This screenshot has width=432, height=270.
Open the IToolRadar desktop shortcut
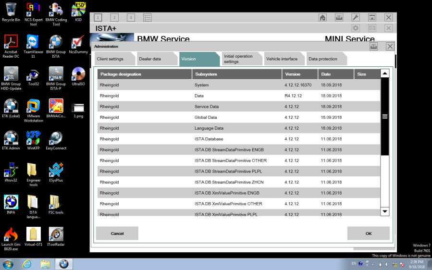click(x=56, y=236)
